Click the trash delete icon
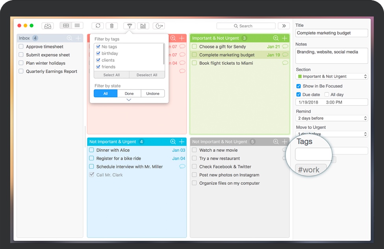 click(112, 26)
